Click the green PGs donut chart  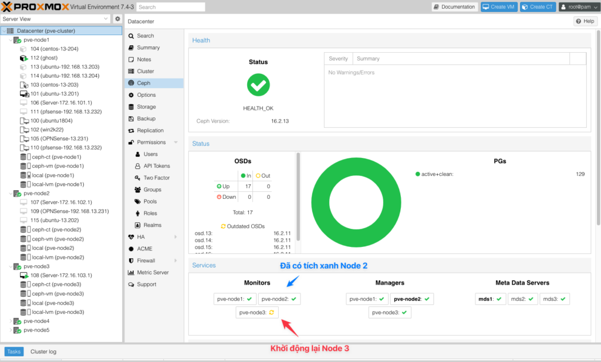coord(356,202)
